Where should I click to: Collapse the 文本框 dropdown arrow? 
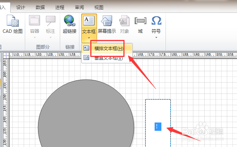coord(89,38)
